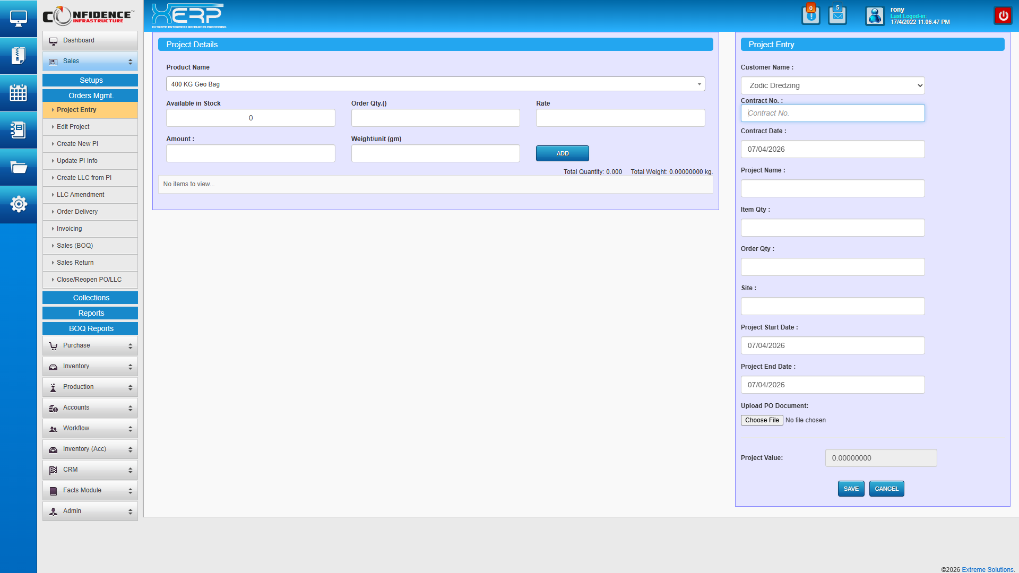
Task: Click the ADD button in Project Details
Action: coord(562,153)
